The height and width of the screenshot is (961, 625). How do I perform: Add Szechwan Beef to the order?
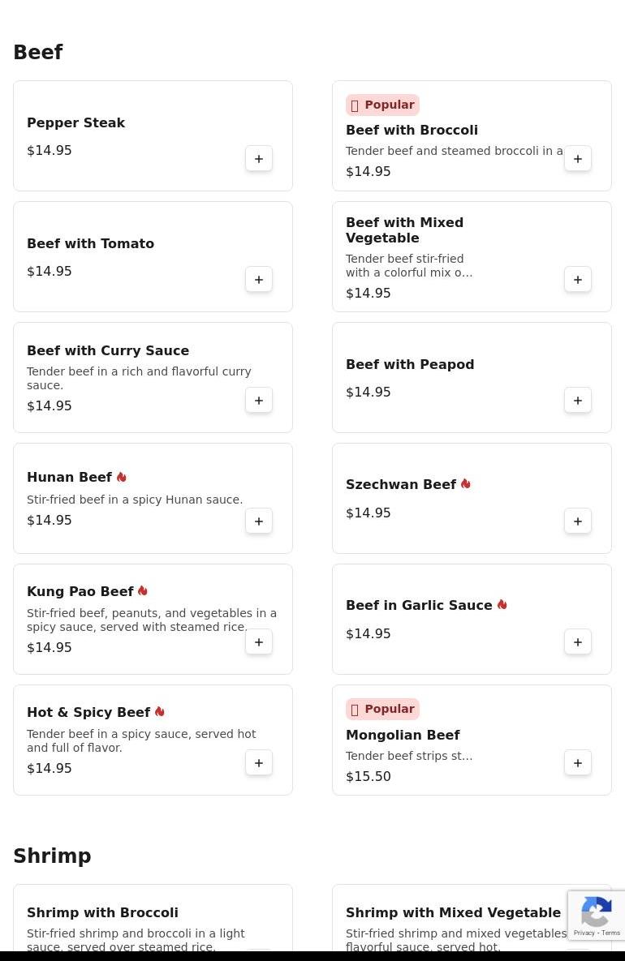[x=578, y=521]
